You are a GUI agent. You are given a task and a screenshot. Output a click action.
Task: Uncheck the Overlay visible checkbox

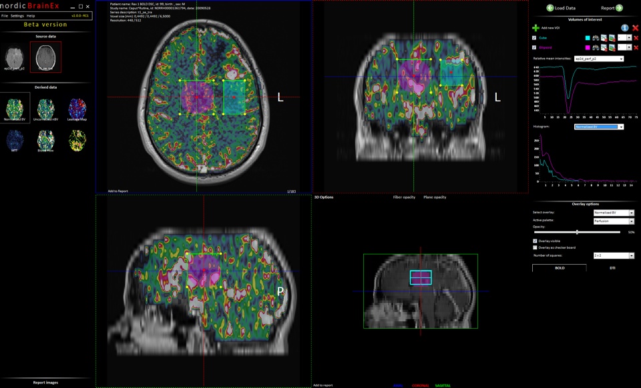click(x=535, y=241)
